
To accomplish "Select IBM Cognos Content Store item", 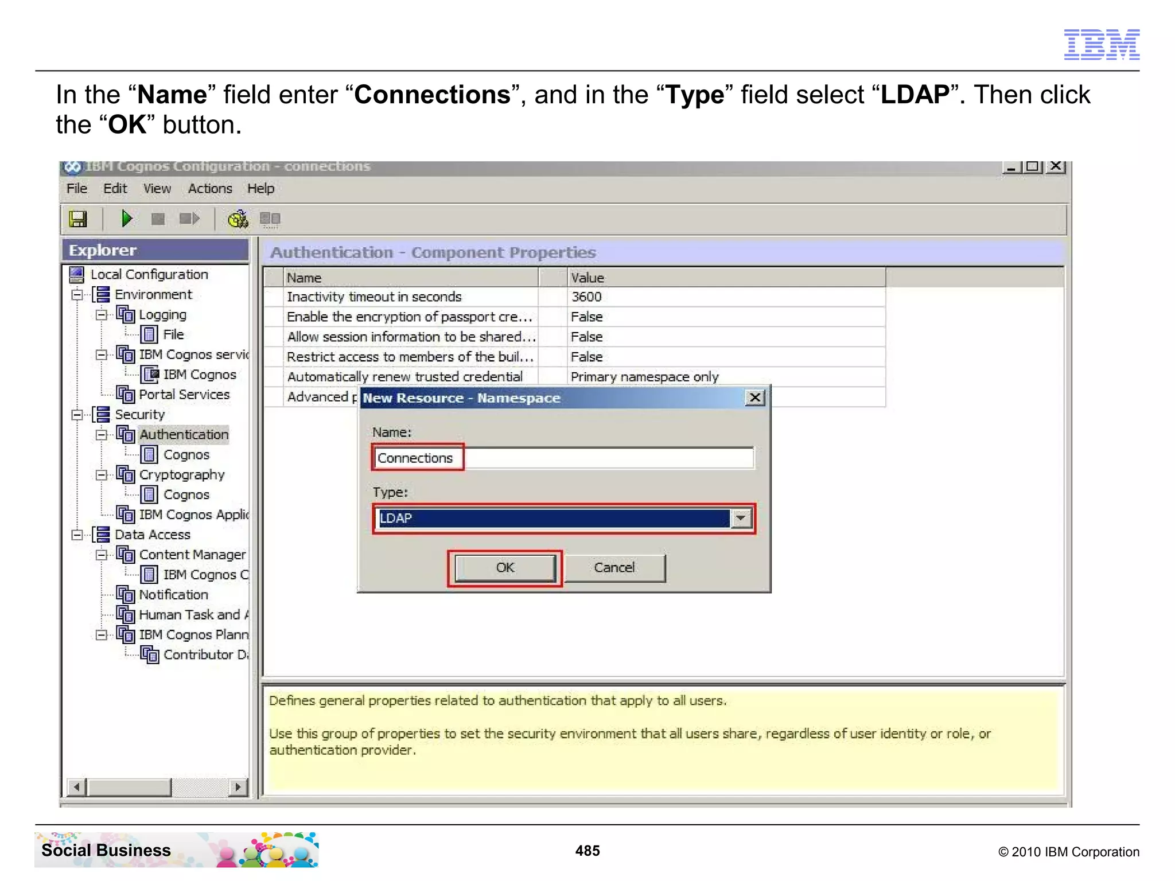I will pyautogui.click(x=205, y=575).
